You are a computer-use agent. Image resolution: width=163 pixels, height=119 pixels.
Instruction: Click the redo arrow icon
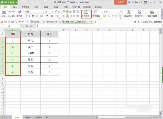[23, 22]
